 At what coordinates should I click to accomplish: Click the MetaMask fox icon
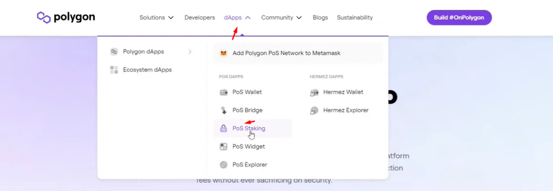coord(224,53)
